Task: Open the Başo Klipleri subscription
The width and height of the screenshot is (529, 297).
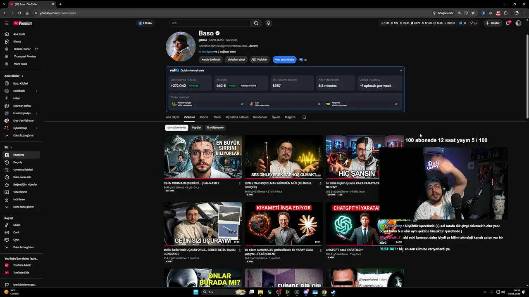Action: 21,83
